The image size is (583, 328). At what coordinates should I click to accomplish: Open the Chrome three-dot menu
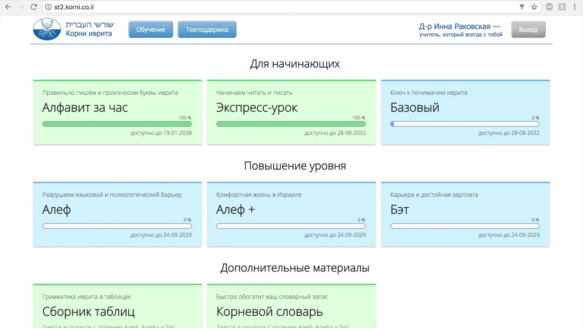pyautogui.click(x=574, y=7)
